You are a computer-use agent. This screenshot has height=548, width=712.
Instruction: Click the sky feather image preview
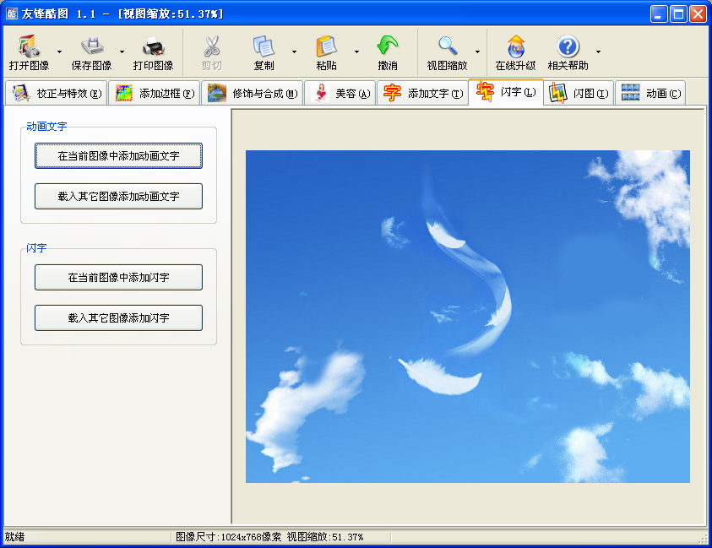click(467, 317)
